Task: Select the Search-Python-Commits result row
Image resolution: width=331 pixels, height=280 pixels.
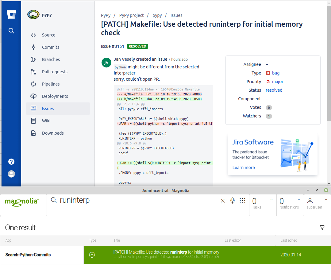Action: [166, 255]
